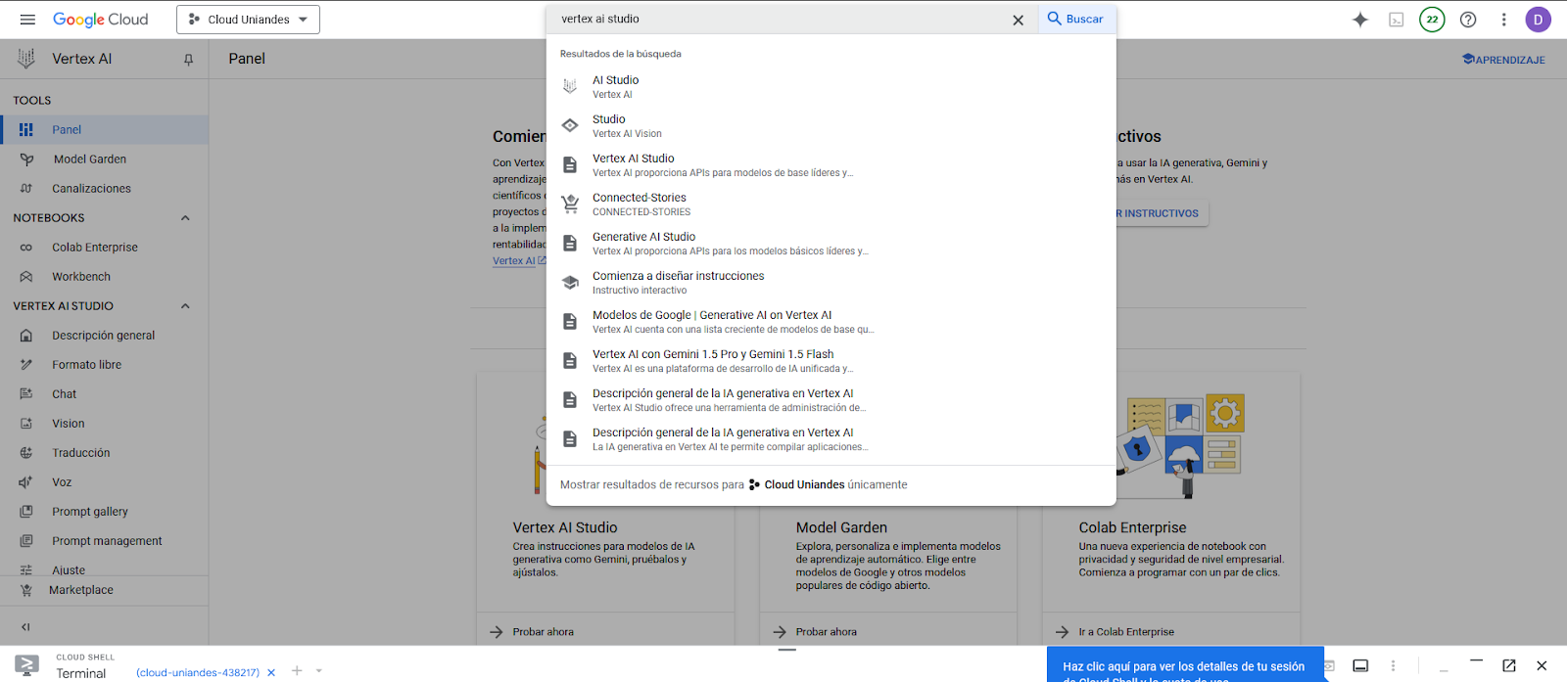Screen dimensions: 1567x682
Task: Click the Cloud Shell session details tooltip
Action: pyautogui.click(x=1185, y=666)
